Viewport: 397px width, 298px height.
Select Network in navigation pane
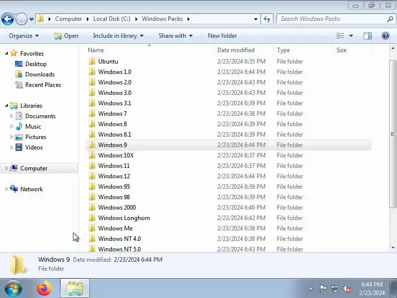point(31,189)
